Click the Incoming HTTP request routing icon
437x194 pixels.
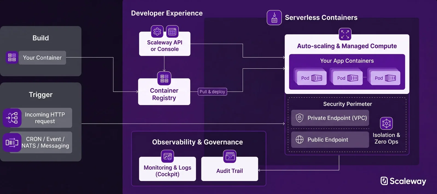coord(12,118)
